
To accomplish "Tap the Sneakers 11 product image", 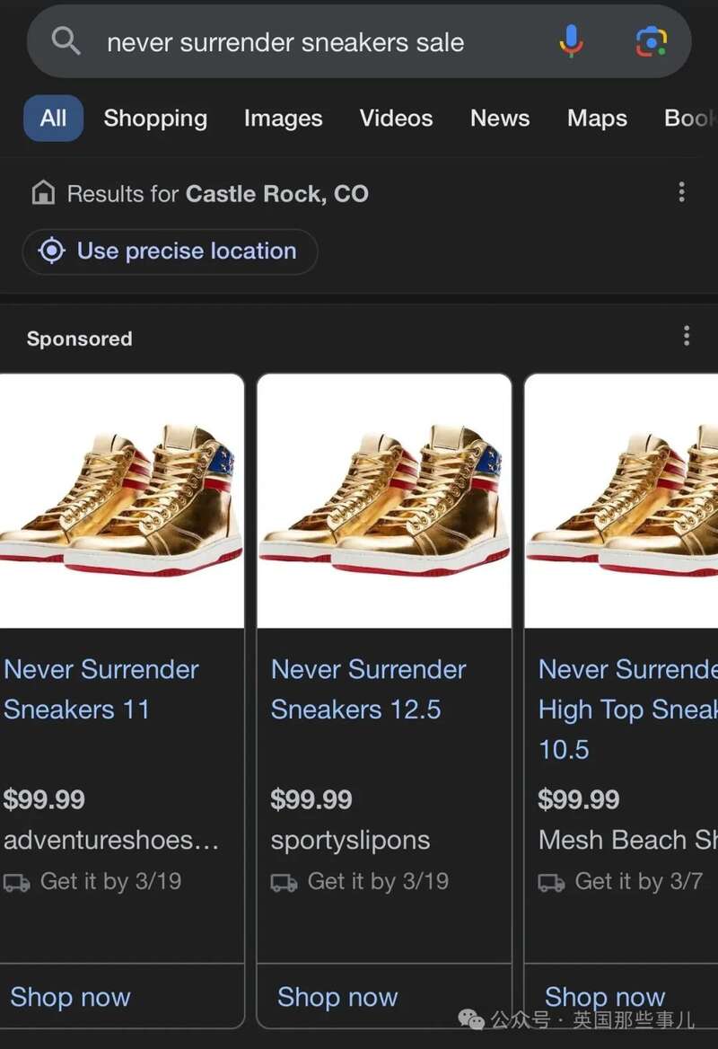I will (x=121, y=501).
